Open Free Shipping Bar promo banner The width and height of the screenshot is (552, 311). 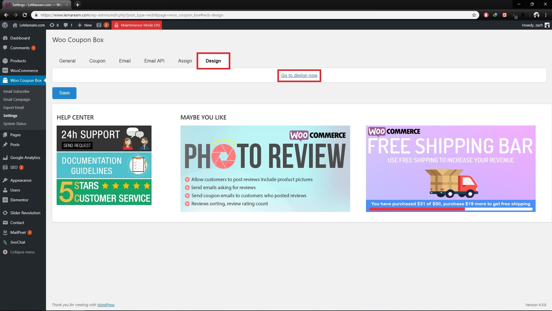tap(451, 169)
